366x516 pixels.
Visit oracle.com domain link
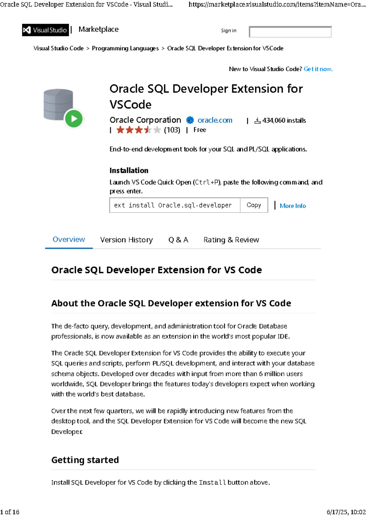point(215,120)
